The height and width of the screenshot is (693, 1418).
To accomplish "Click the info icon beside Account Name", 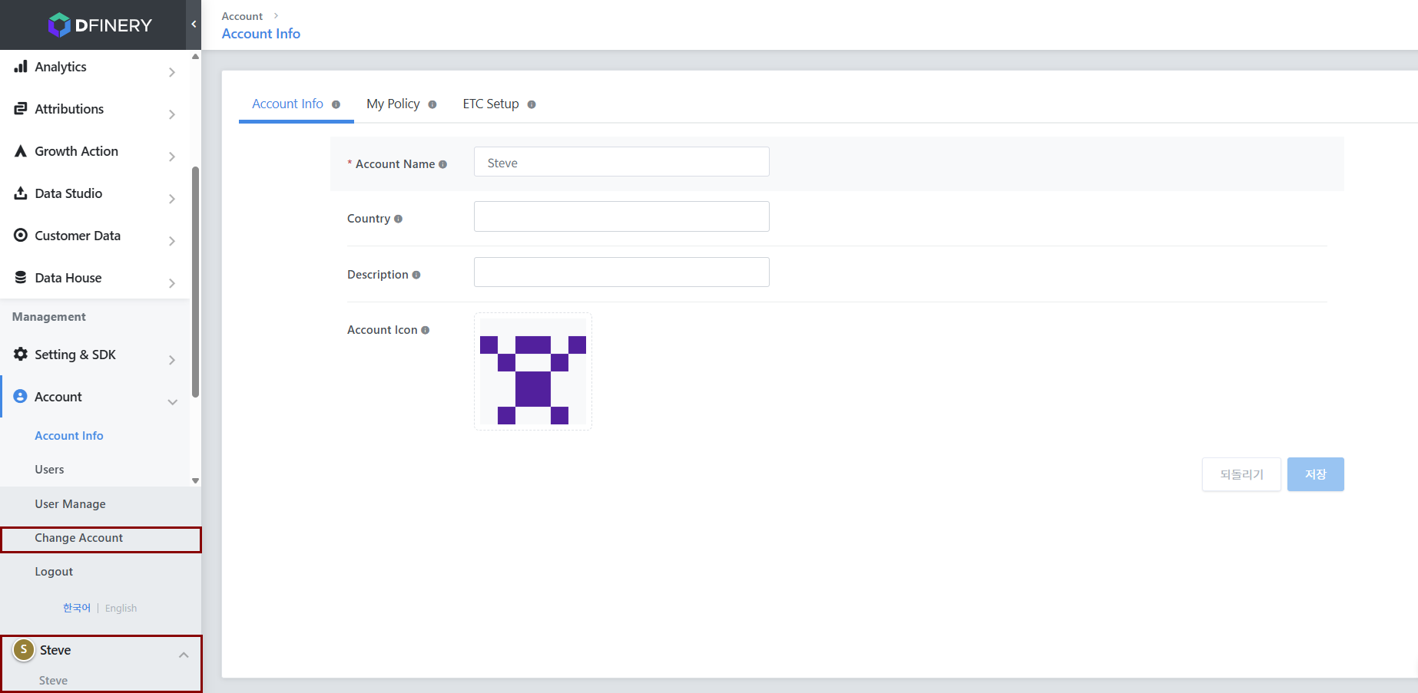I will tap(442, 164).
